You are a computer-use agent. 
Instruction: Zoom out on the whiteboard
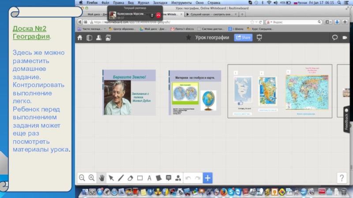click(82, 178)
